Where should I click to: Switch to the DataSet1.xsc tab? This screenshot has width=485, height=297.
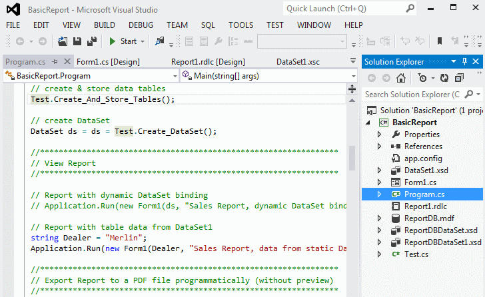click(298, 62)
